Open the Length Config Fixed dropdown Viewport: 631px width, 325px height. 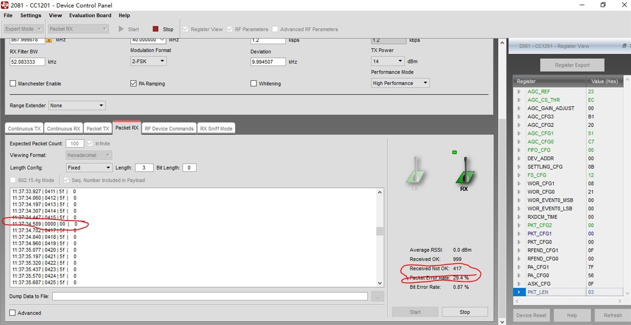pos(89,167)
